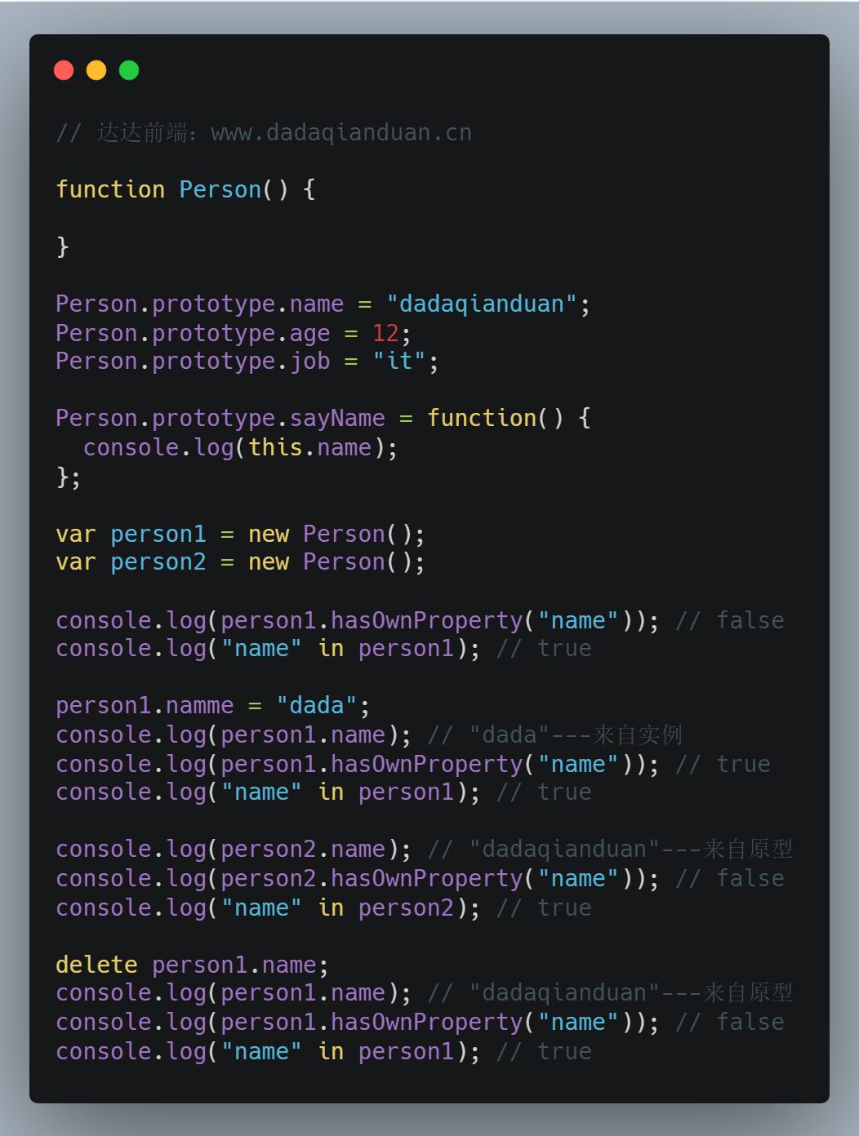Image resolution: width=859 pixels, height=1136 pixels.
Task: Click the last console.log("name" in person1) line
Action: click(268, 1051)
